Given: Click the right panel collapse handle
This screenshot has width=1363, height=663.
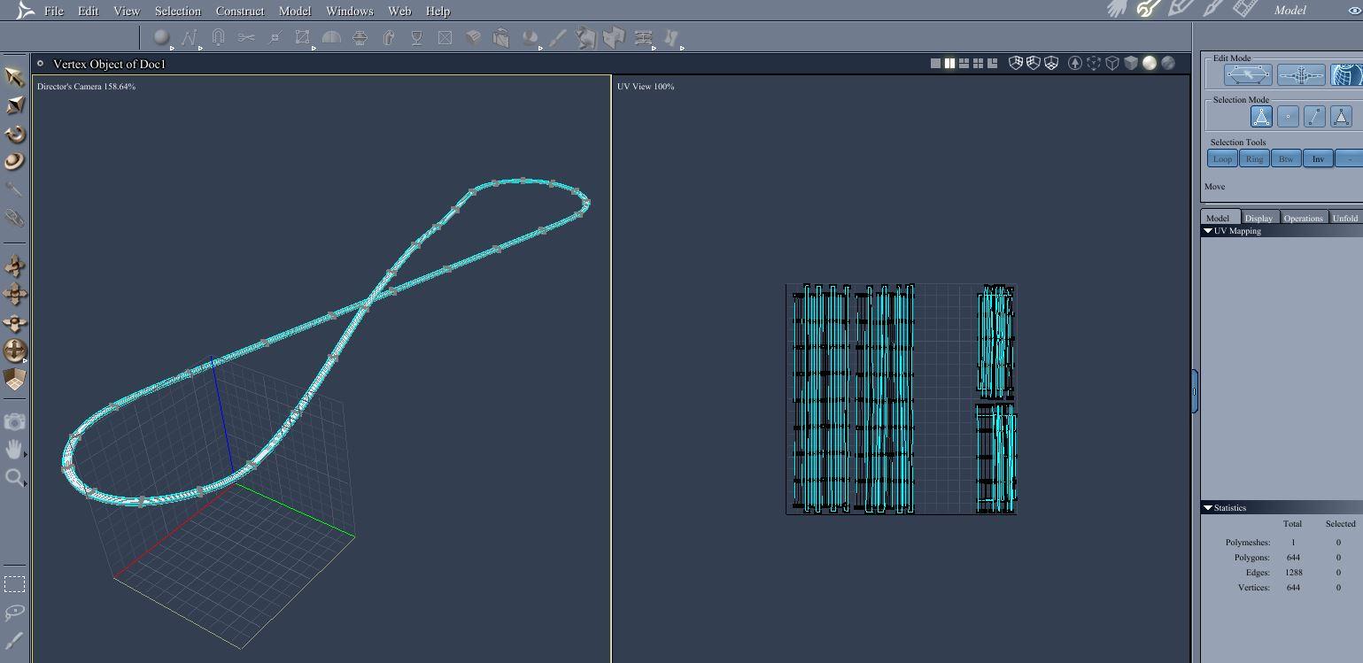Looking at the screenshot, I should (1195, 391).
